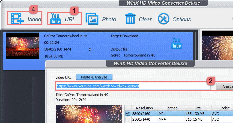Click the Photo slideshow icon

(x=92, y=19)
